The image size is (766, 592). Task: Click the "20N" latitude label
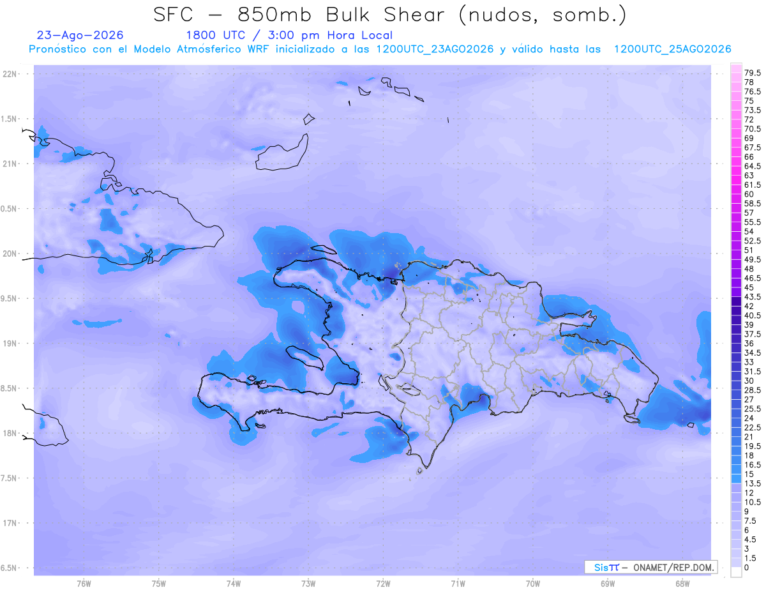click(10, 254)
